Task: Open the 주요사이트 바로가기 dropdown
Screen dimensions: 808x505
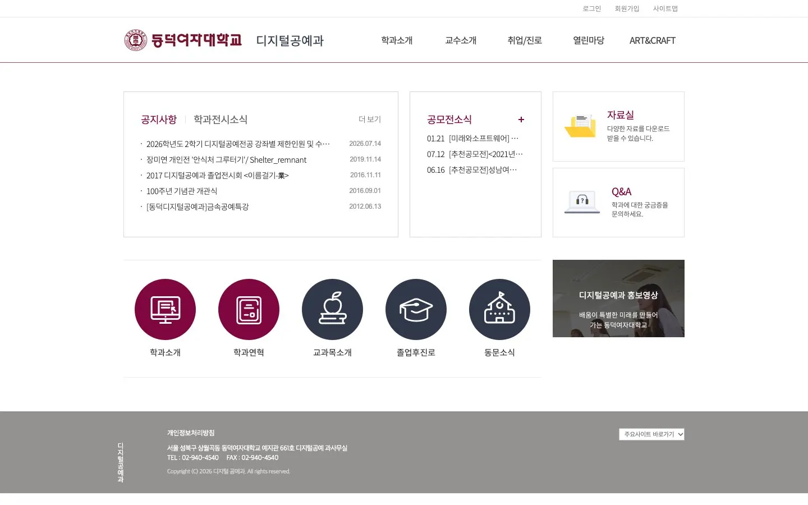Action: click(x=651, y=434)
